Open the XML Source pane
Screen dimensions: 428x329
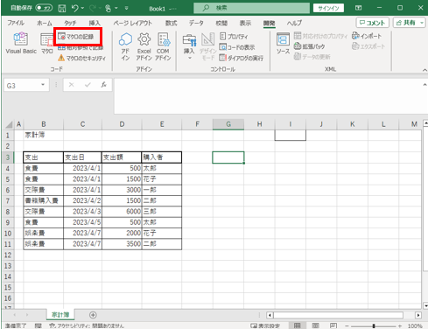[283, 44]
